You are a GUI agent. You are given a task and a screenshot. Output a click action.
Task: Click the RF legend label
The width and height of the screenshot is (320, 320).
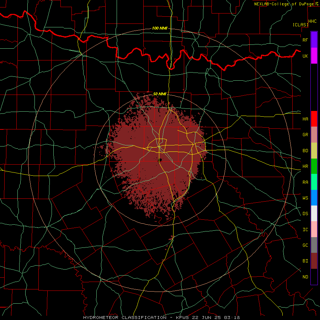coord(305,40)
